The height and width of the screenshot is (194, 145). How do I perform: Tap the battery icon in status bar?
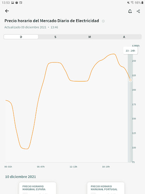[142, 3]
